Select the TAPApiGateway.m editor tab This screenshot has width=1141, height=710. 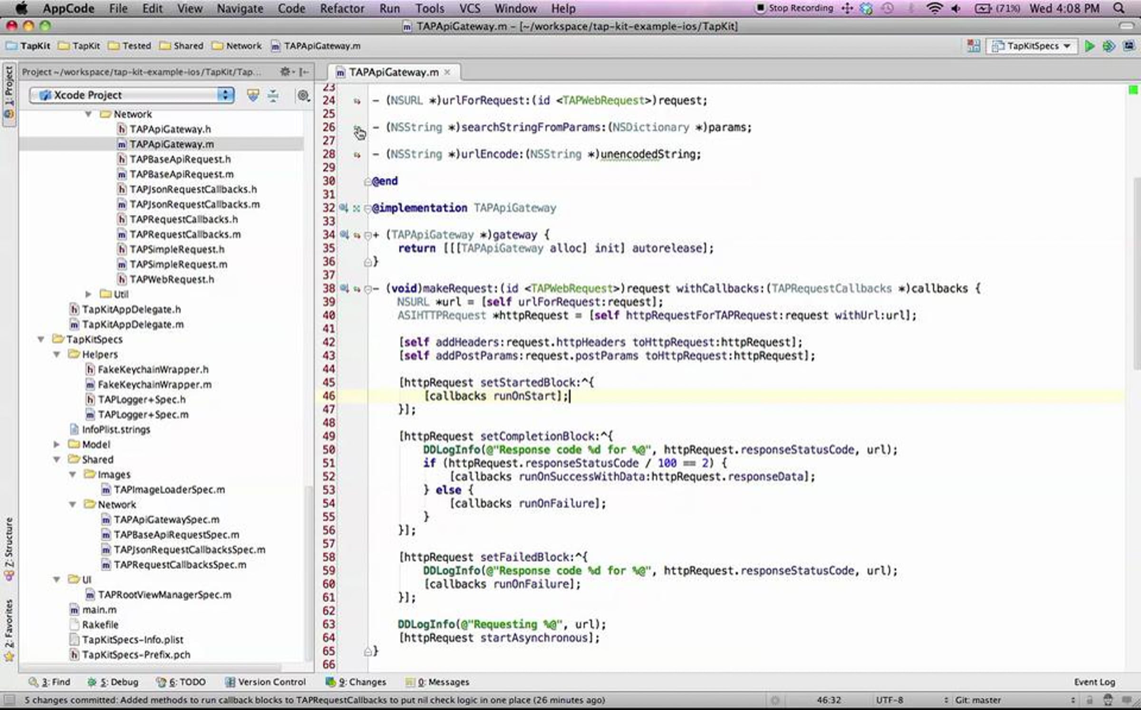pos(393,72)
